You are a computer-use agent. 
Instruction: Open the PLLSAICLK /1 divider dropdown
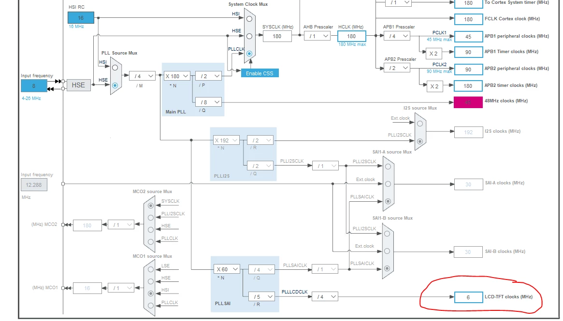coord(325,269)
